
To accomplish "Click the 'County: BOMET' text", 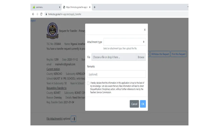I will pos(53,93).
